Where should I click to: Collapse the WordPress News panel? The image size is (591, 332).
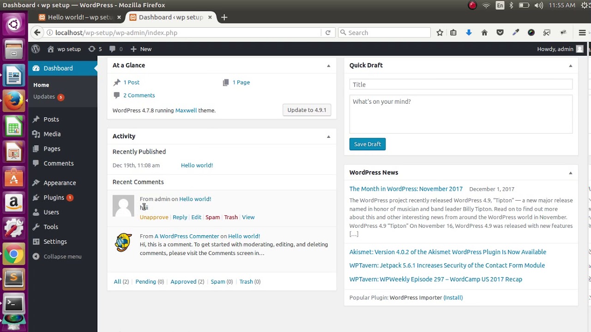tap(571, 173)
